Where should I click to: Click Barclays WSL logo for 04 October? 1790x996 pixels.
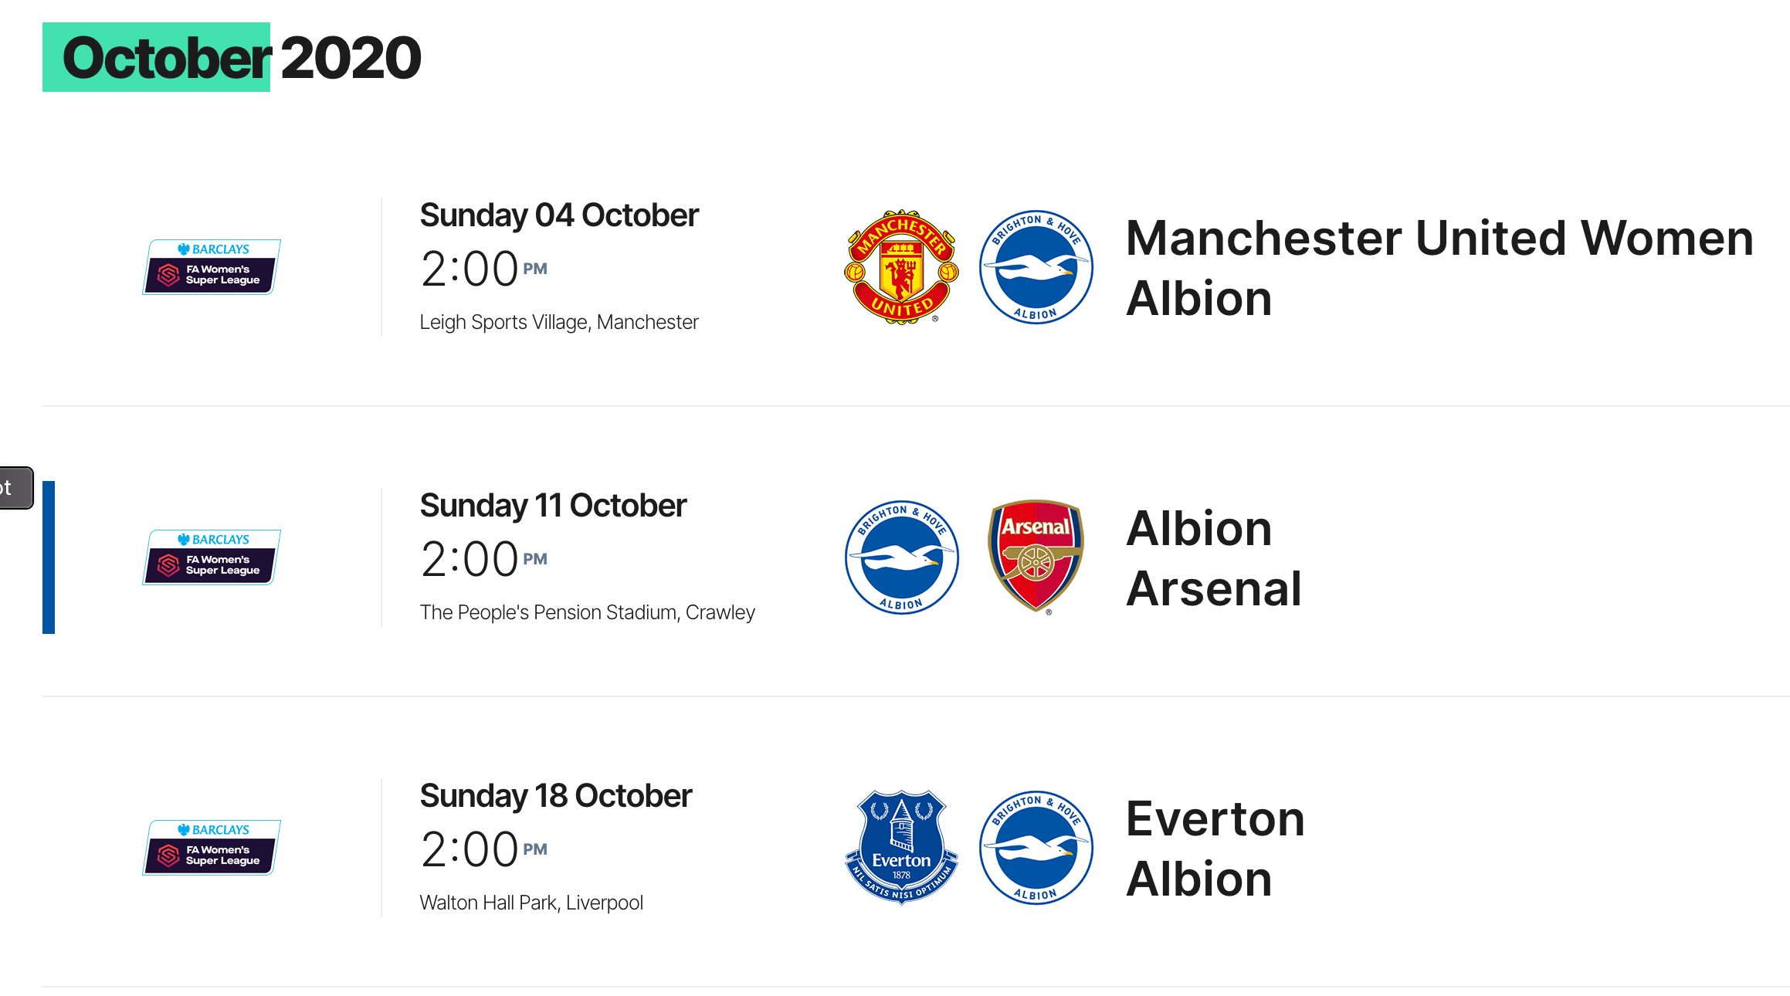point(212,267)
